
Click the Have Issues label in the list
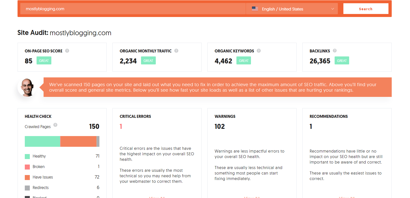coord(43,177)
